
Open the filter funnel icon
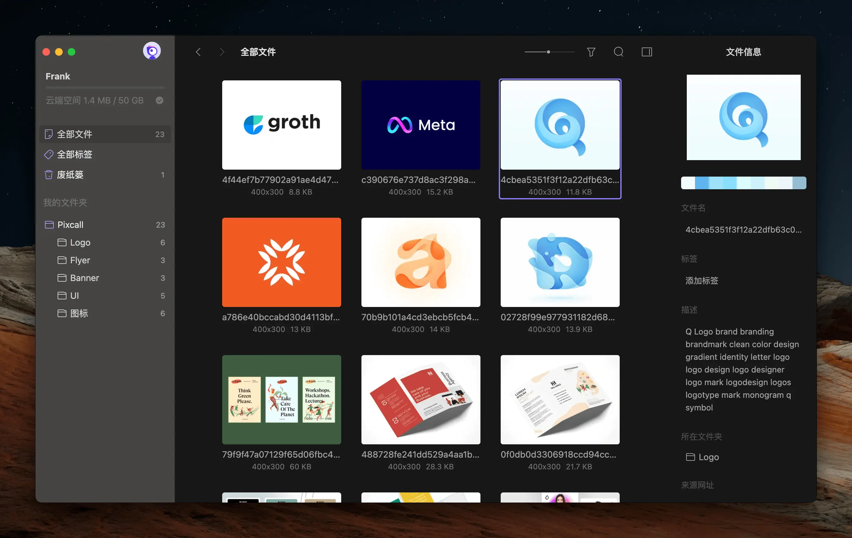[x=591, y=52]
